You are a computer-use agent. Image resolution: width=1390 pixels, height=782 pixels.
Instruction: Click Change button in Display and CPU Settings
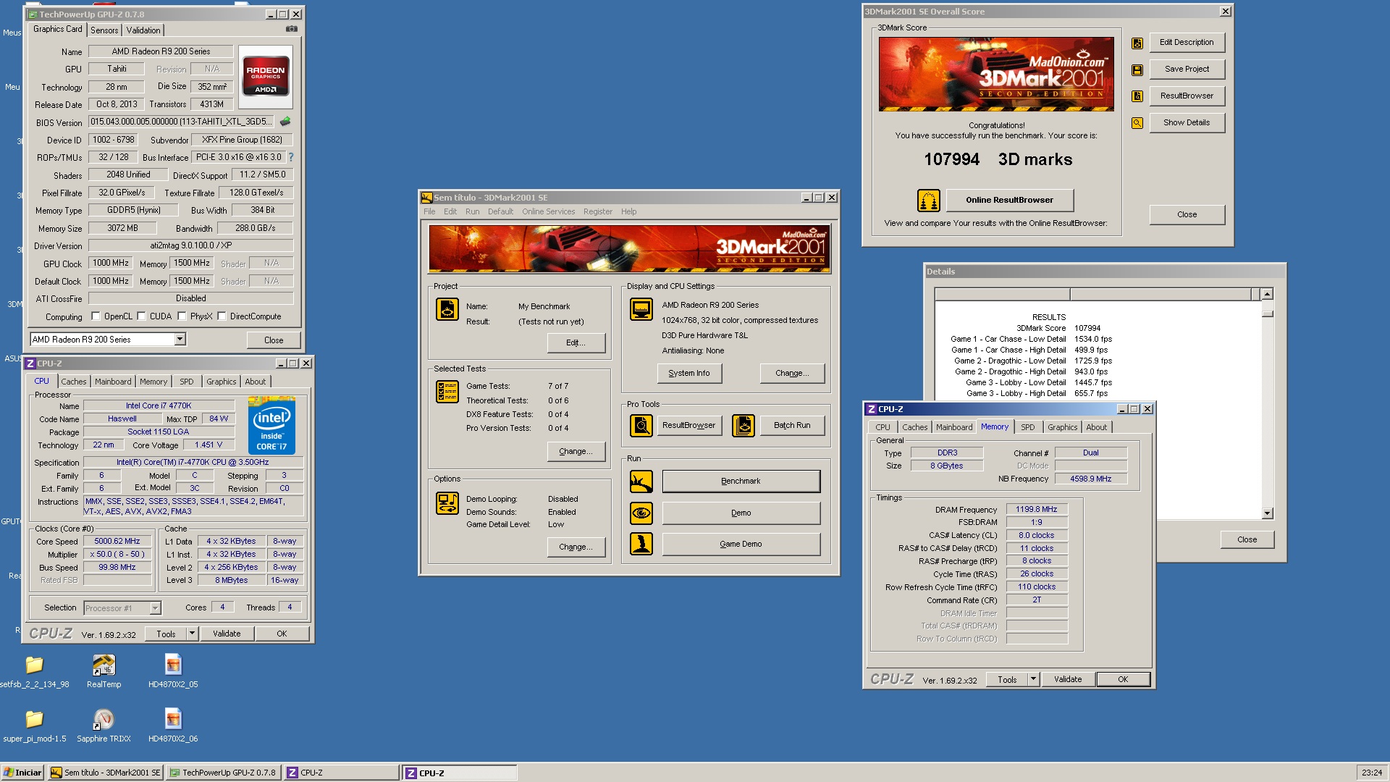click(792, 373)
